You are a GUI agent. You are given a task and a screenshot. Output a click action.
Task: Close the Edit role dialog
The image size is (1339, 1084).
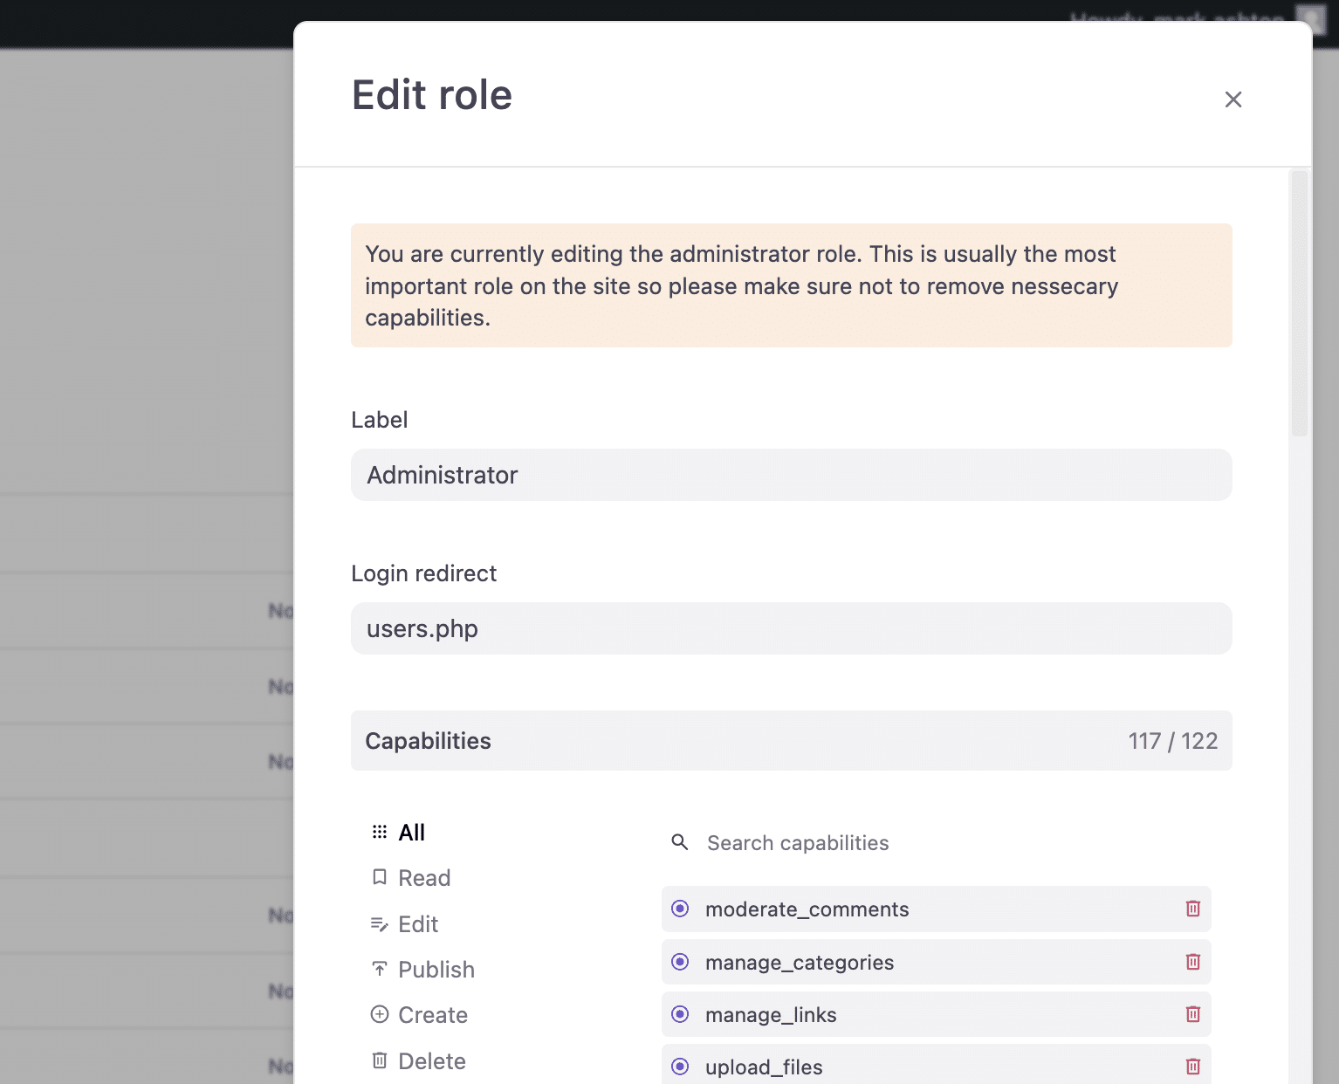[1233, 99]
